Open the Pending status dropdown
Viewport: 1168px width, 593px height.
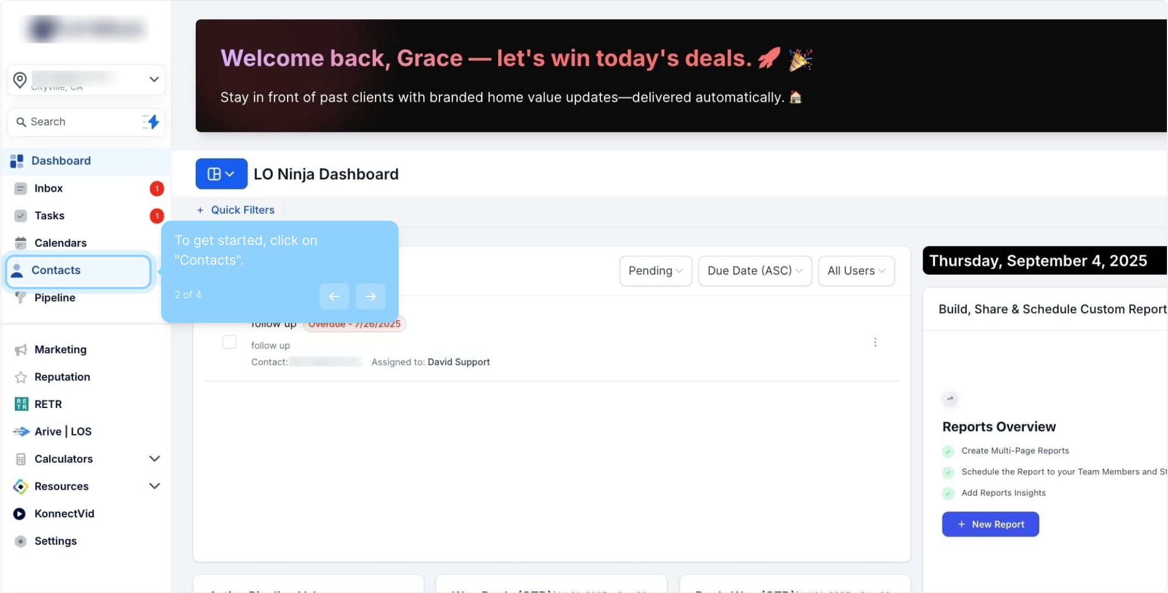[x=655, y=271]
